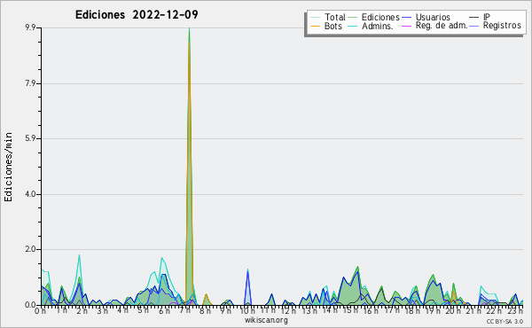The image size is (532, 328).
Task: Click the y-axis value 4.0
Action: [30, 194]
